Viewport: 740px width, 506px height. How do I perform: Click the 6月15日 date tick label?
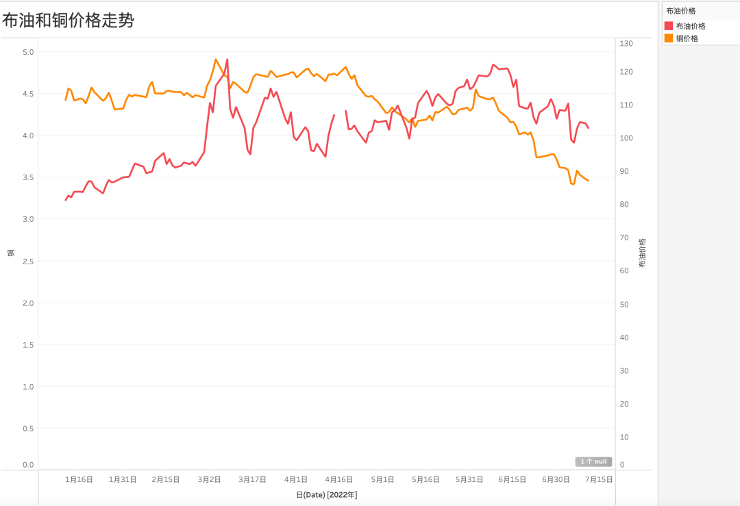512,479
